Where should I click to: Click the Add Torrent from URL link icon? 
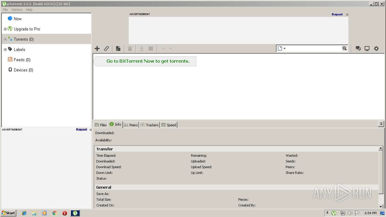pos(106,49)
